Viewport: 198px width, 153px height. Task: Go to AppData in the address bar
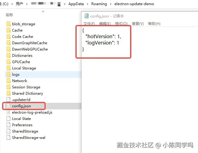coord(76,4)
